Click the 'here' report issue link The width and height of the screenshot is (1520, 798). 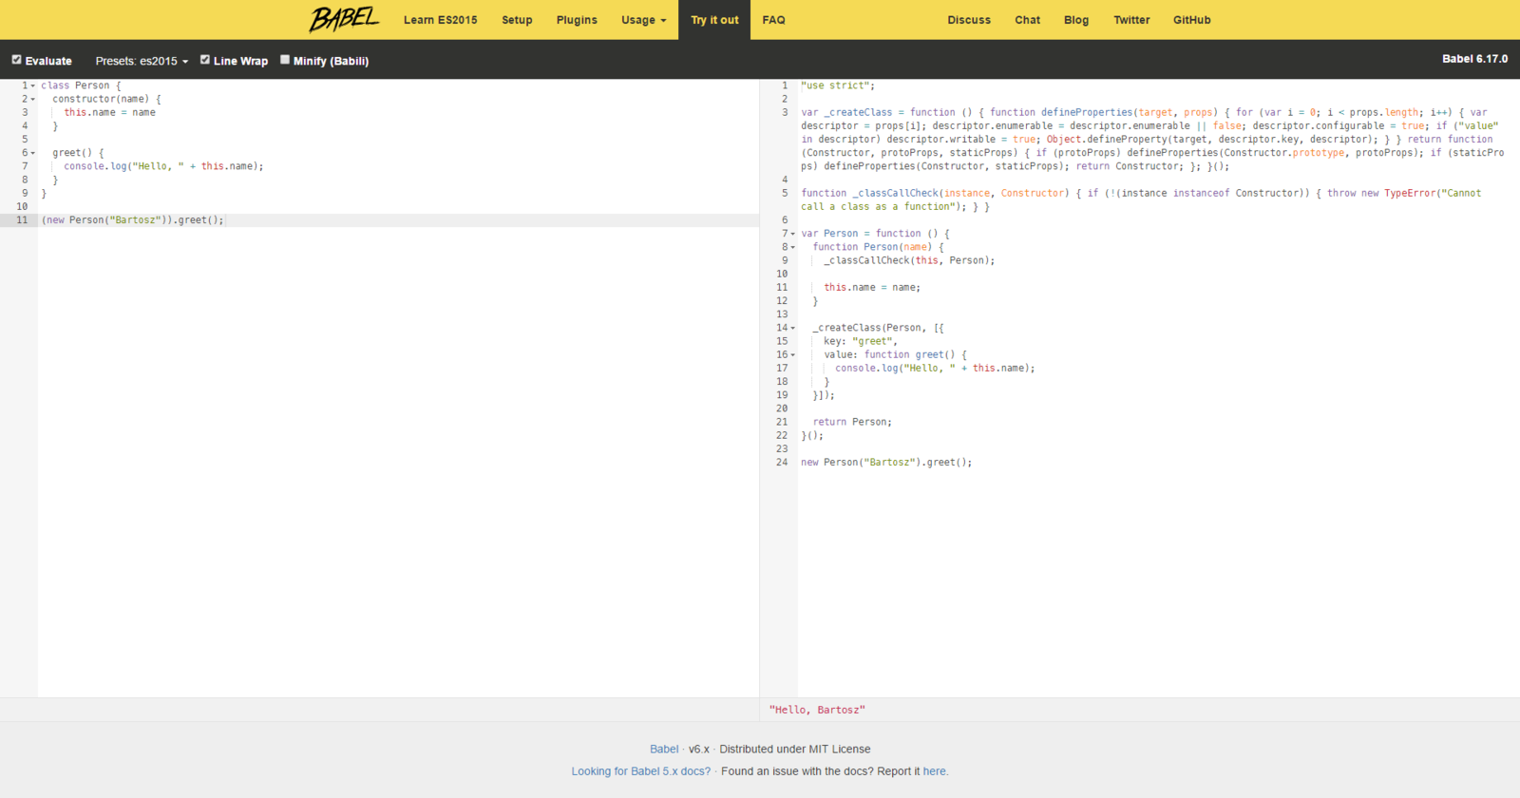point(935,771)
